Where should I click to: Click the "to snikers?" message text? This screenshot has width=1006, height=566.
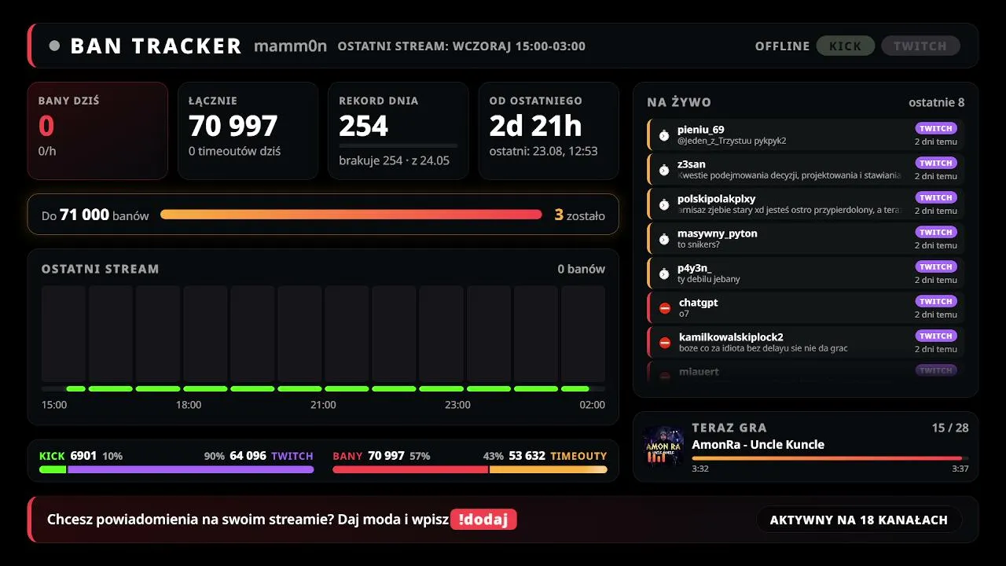699,244
